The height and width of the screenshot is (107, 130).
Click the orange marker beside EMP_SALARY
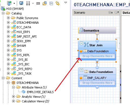[x=81, y=78]
